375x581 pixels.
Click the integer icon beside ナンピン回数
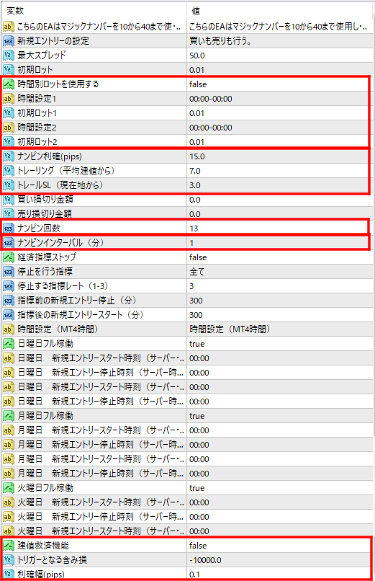[9, 229]
